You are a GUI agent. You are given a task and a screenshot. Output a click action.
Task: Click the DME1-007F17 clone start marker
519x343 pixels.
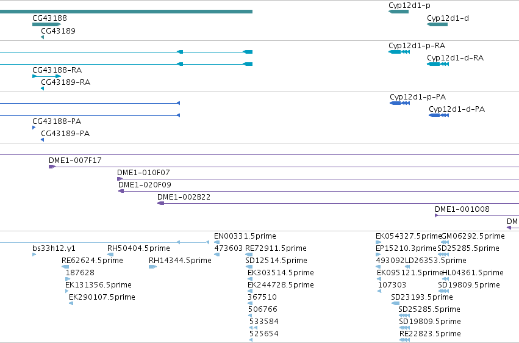(x=52, y=167)
